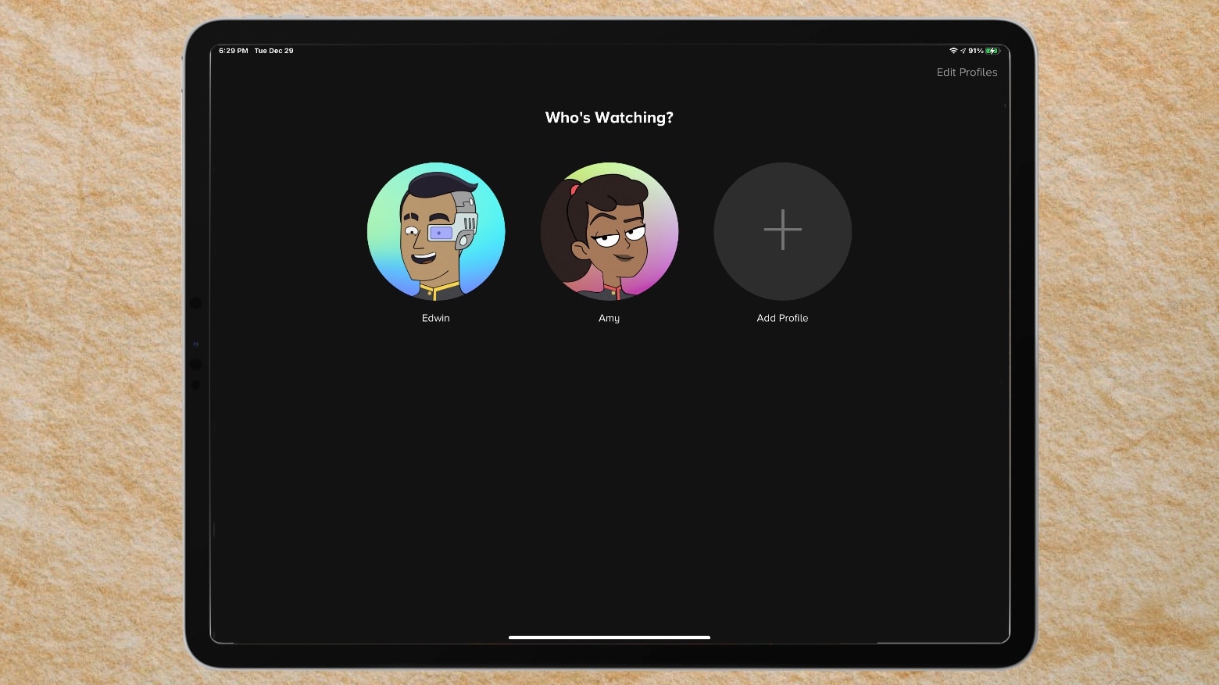Viewport: 1219px width, 685px height.
Task: Open Edwin's profile by tapping his portrait
Action: tap(435, 231)
